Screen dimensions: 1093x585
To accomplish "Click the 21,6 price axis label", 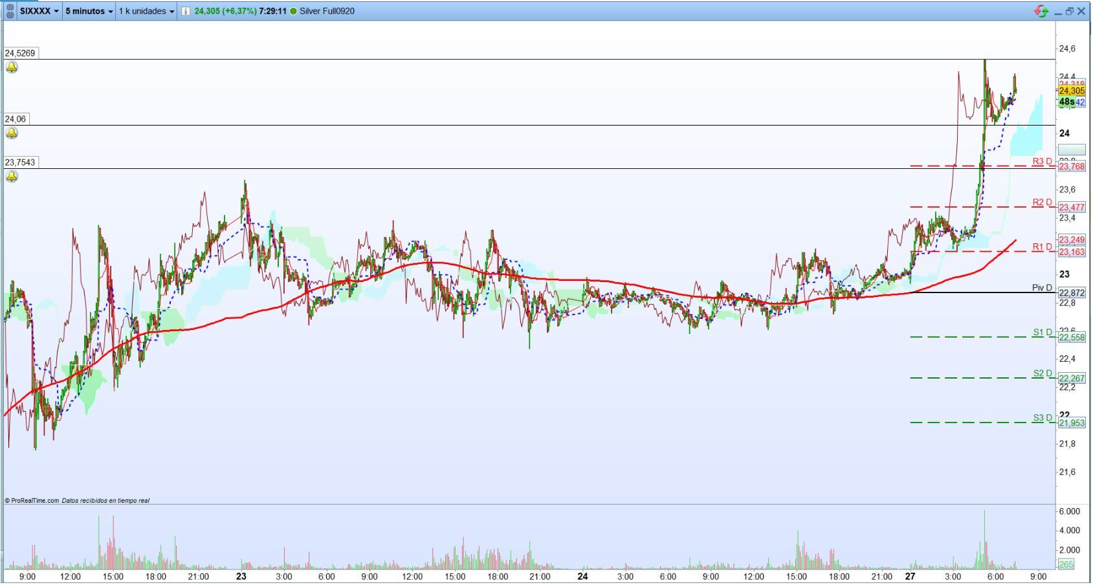I will [1067, 472].
